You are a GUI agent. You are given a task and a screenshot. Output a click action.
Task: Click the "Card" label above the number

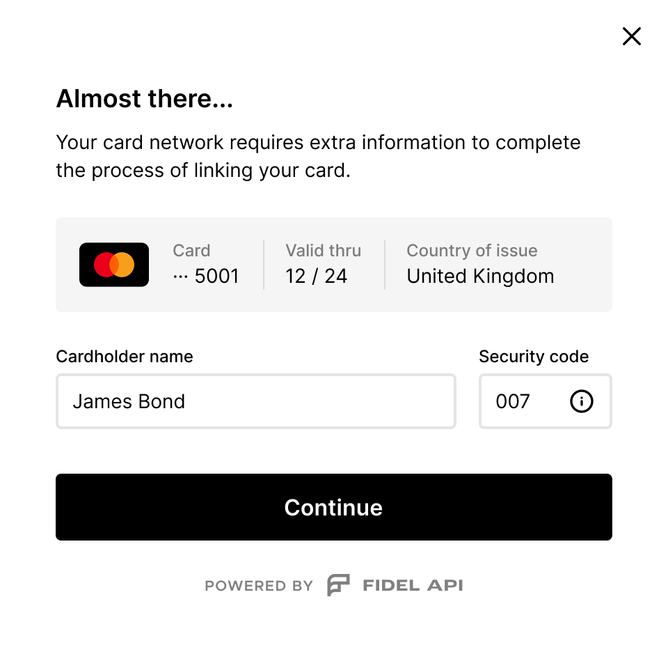coord(191,251)
